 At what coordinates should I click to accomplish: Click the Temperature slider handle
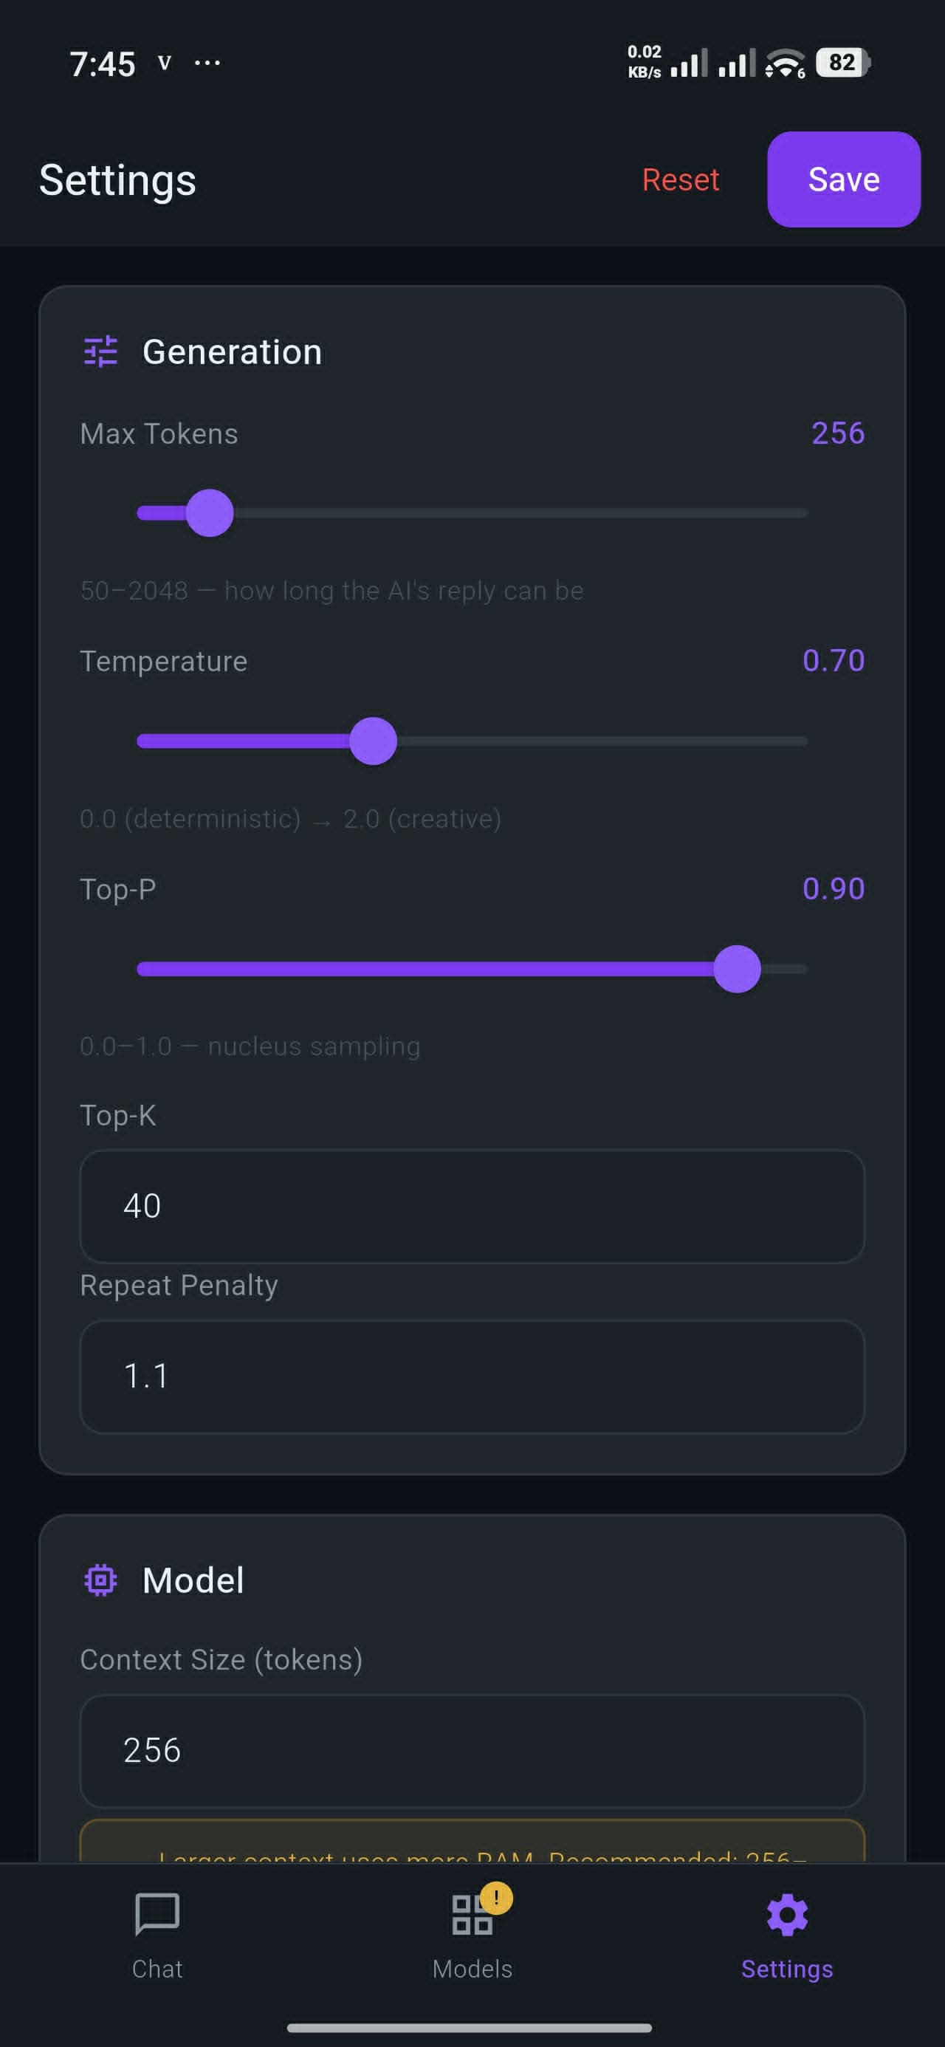(373, 741)
